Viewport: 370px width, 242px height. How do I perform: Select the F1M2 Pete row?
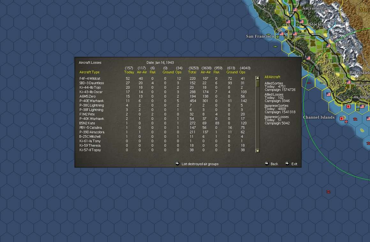163,114
